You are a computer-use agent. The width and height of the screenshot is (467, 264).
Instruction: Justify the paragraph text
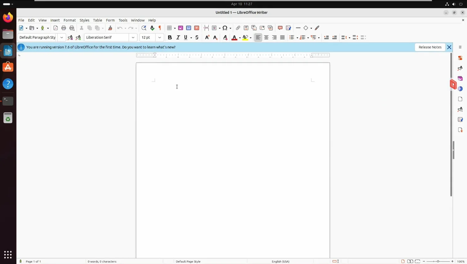[282, 38]
